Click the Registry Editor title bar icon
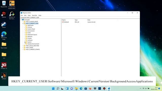 point(22,13)
